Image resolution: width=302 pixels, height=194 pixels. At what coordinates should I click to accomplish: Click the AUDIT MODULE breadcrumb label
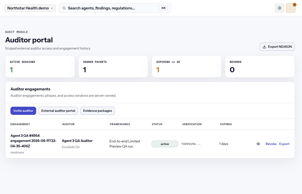click(16, 32)
